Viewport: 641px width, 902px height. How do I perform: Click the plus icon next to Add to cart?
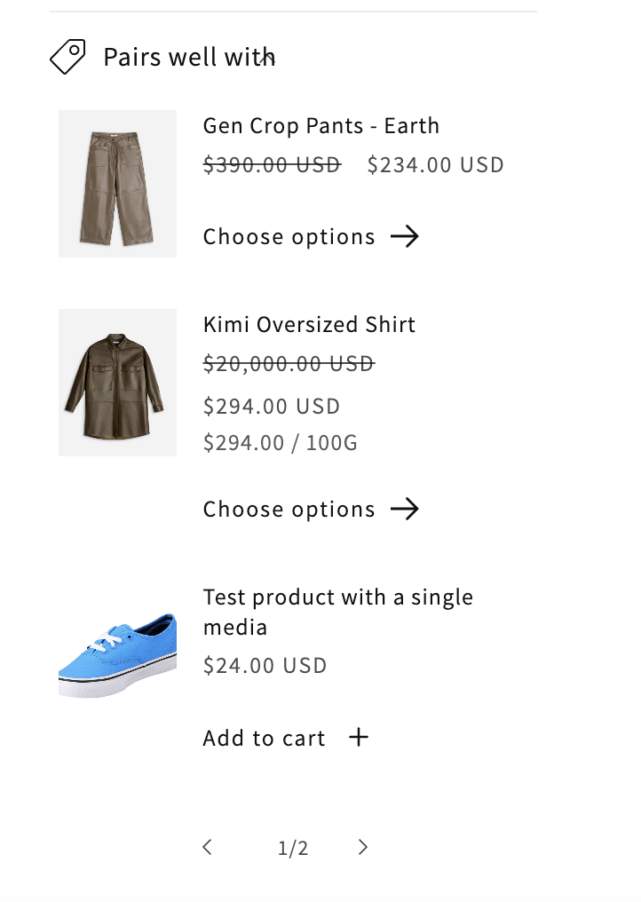pos(359,738)
